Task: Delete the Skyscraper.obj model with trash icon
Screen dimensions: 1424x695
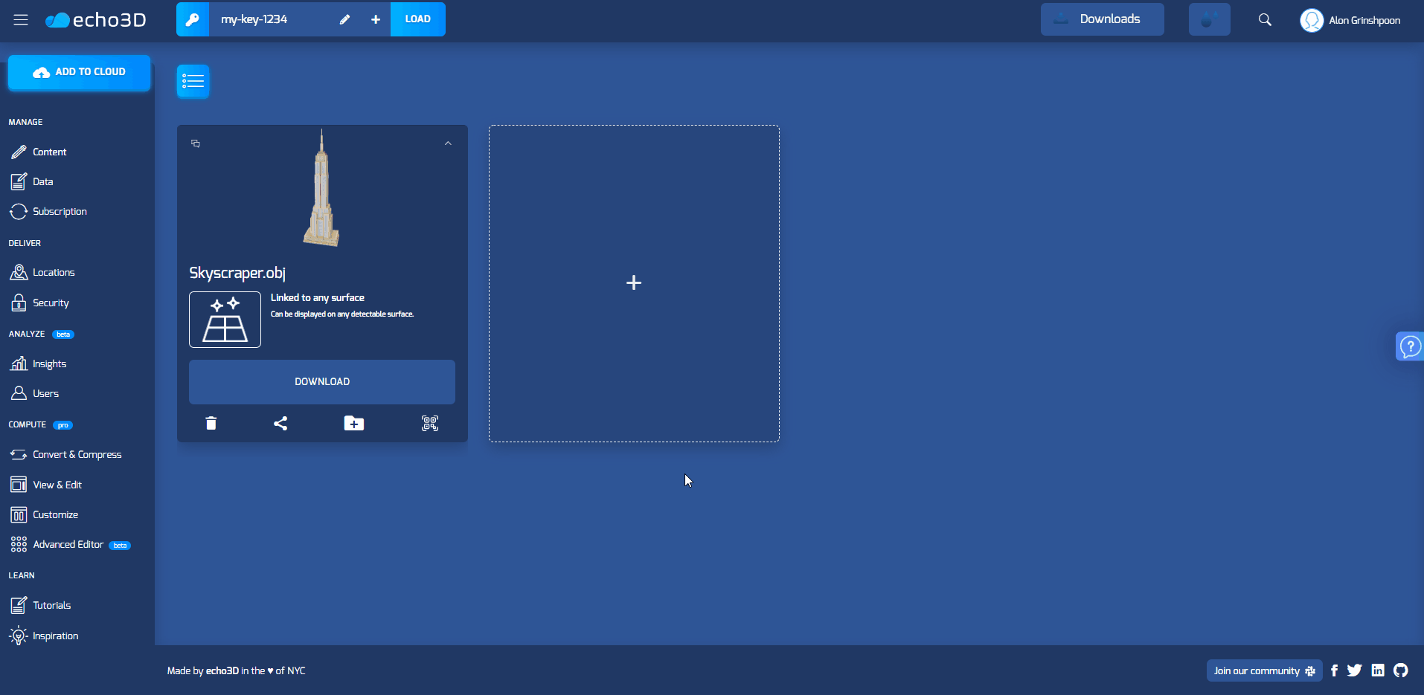Action: pyautogui.click(x=211, y=423)
